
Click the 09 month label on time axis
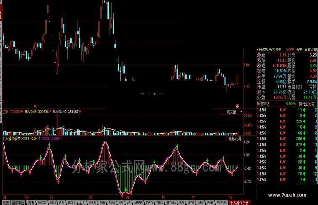click(127, 197)
